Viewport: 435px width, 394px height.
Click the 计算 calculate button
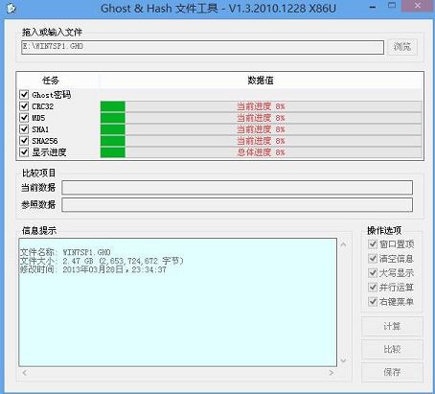[392, 326]
